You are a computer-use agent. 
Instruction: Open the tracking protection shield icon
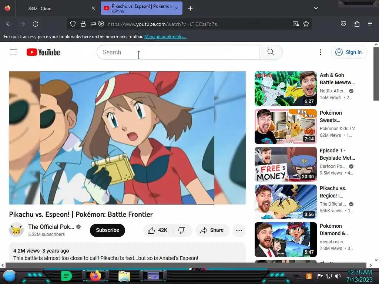(73, 24)
